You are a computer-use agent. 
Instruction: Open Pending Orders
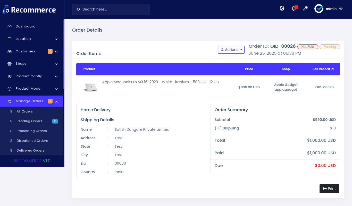31,121
